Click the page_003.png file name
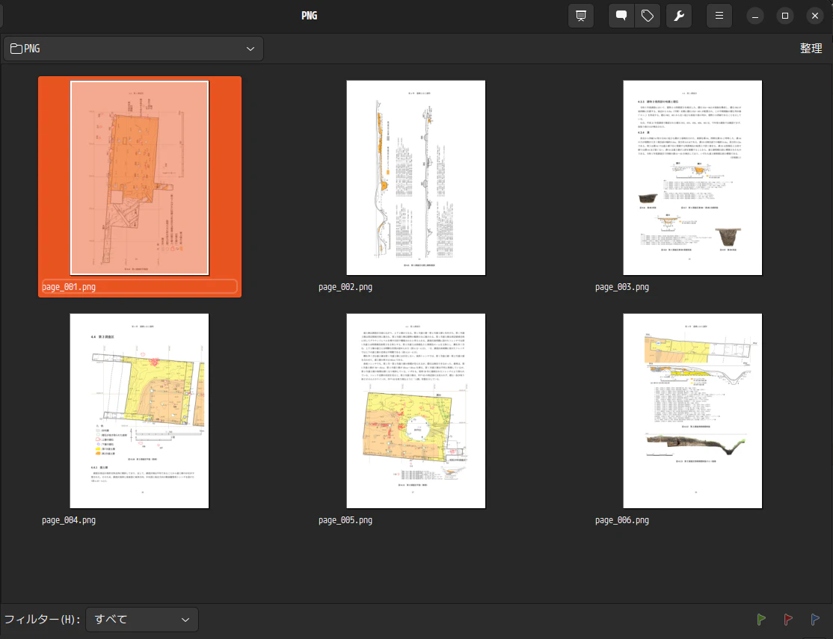The image size is (833, 639). point(622,287)
